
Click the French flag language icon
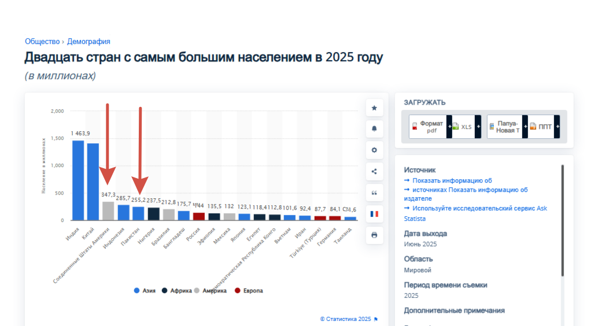(x=374, y=214)
